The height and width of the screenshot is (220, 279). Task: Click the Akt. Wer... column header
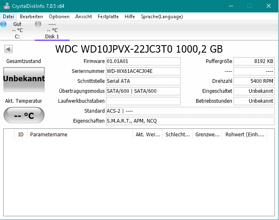(x=147, y=135)
